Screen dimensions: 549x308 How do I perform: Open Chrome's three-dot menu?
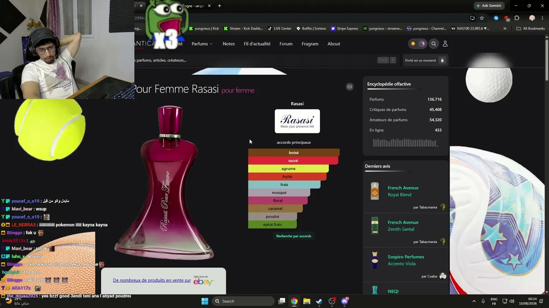[542, 18]
